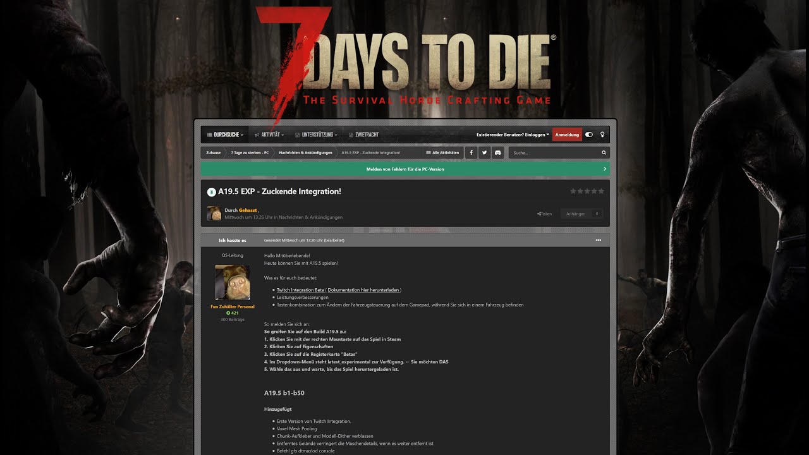Open the Zwietracht menu item

363,135
